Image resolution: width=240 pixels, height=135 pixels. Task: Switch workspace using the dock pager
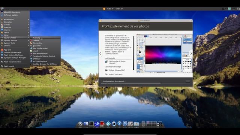pyautogui.click(x=151, y=124)
